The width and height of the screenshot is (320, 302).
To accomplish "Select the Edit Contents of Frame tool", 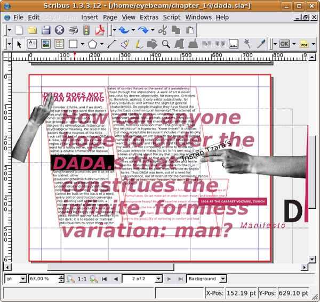I will [x=179, y=44].
